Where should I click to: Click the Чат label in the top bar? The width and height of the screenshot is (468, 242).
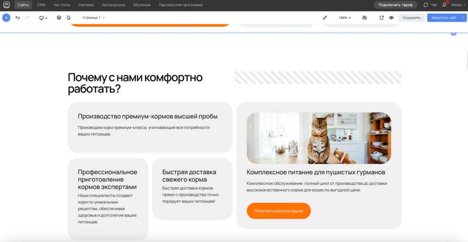pos(434,5)
